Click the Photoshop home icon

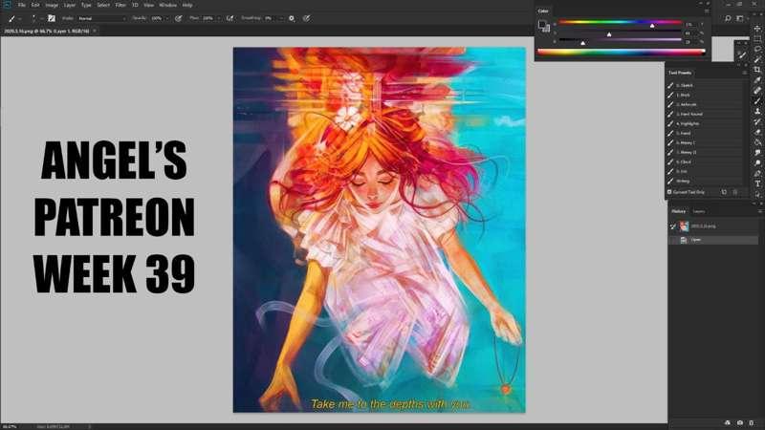click(x=8, y=5)
